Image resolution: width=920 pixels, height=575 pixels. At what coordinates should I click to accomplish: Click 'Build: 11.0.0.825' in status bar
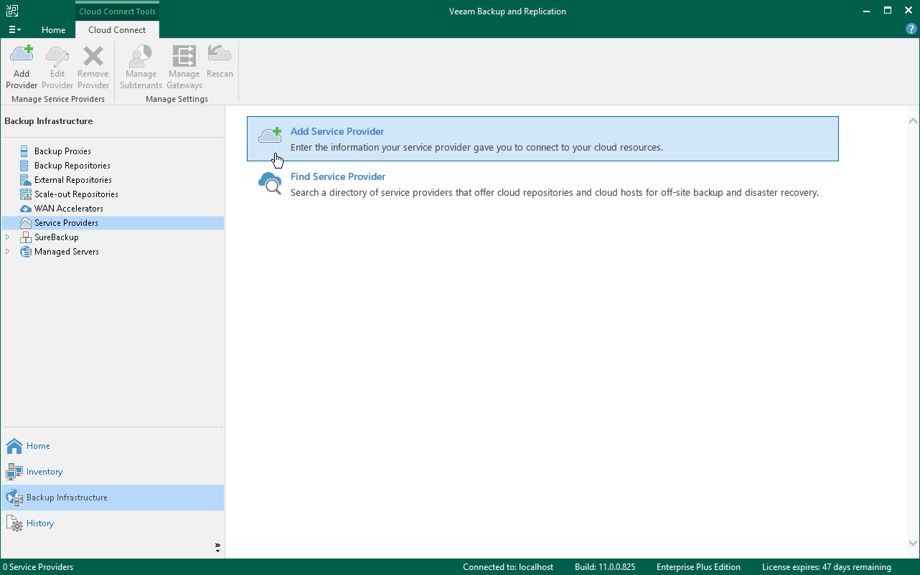tap(605, 567)
